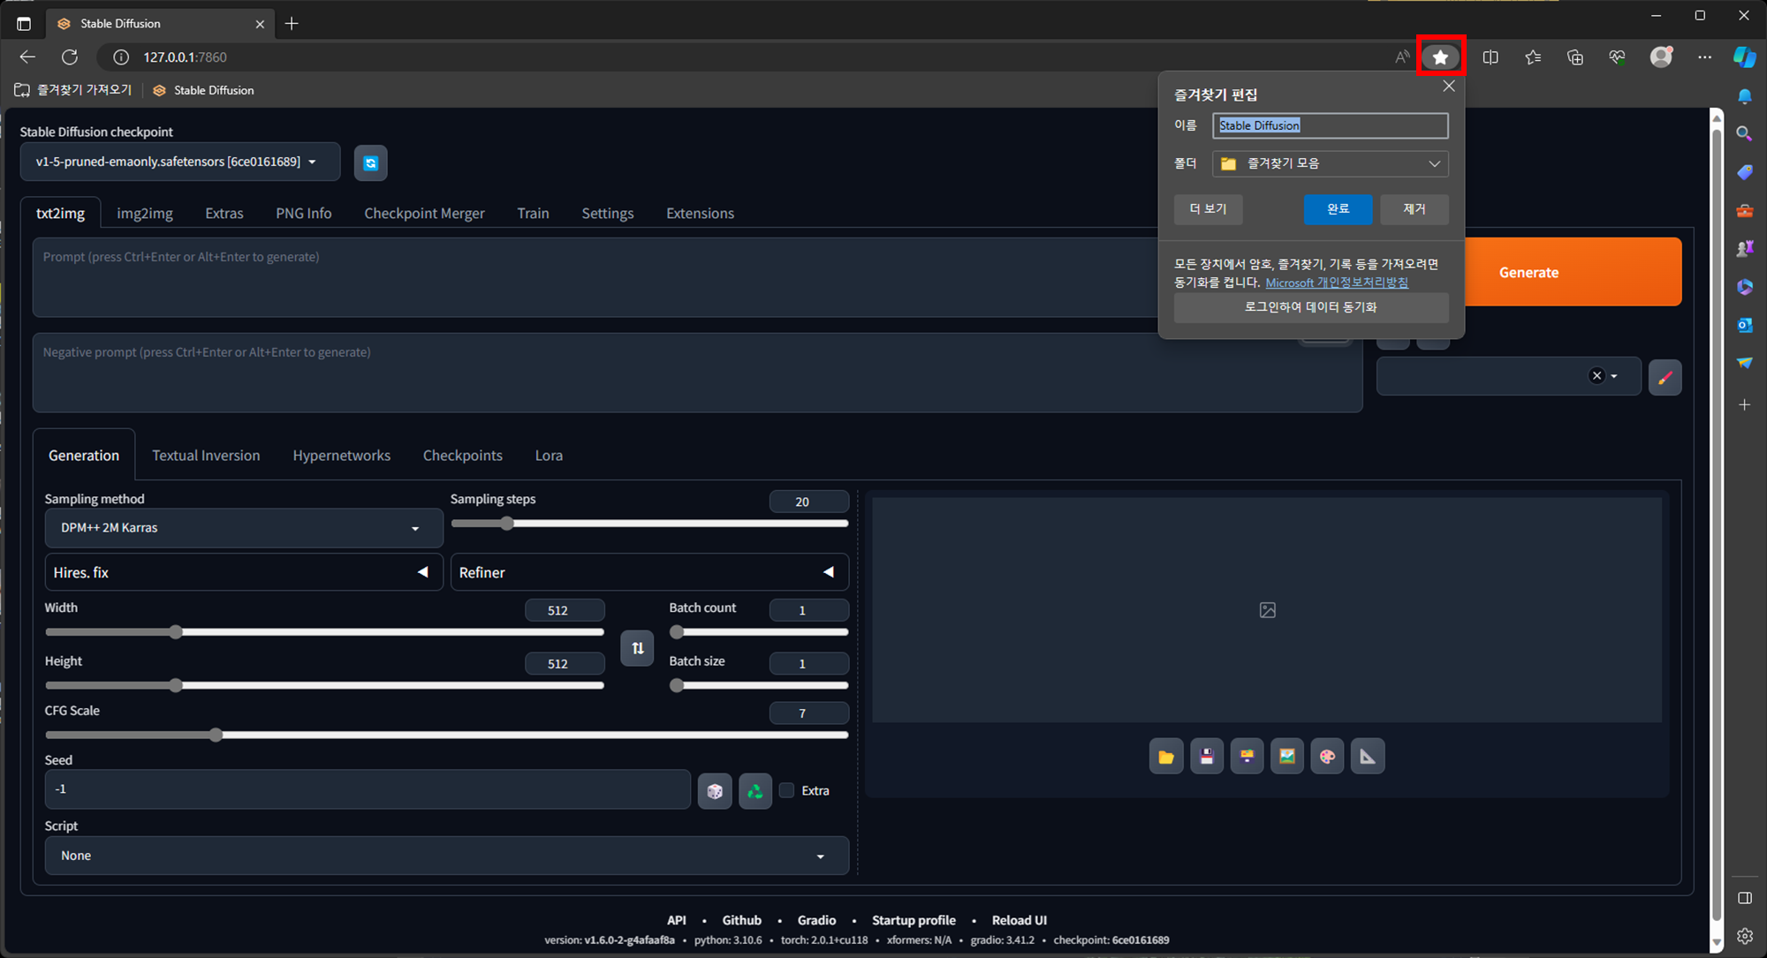Click the ruler send to extras icon
1767x958 pixels.
(1368, 757)
